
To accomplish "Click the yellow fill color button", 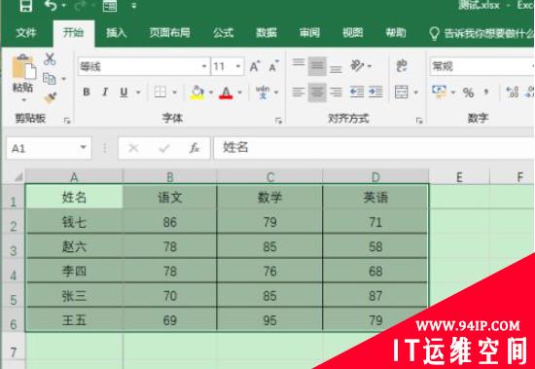I will point(197,92).
